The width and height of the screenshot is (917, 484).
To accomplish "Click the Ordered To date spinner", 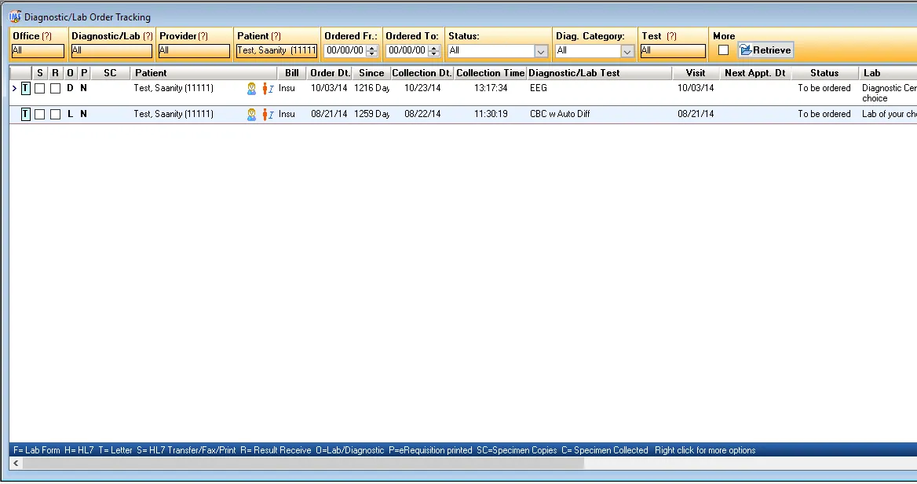I will 433,50.
